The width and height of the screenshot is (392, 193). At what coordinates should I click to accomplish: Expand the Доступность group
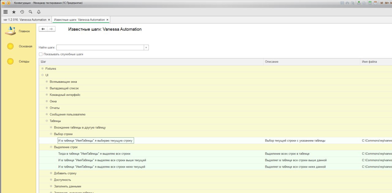click(51, 180)
